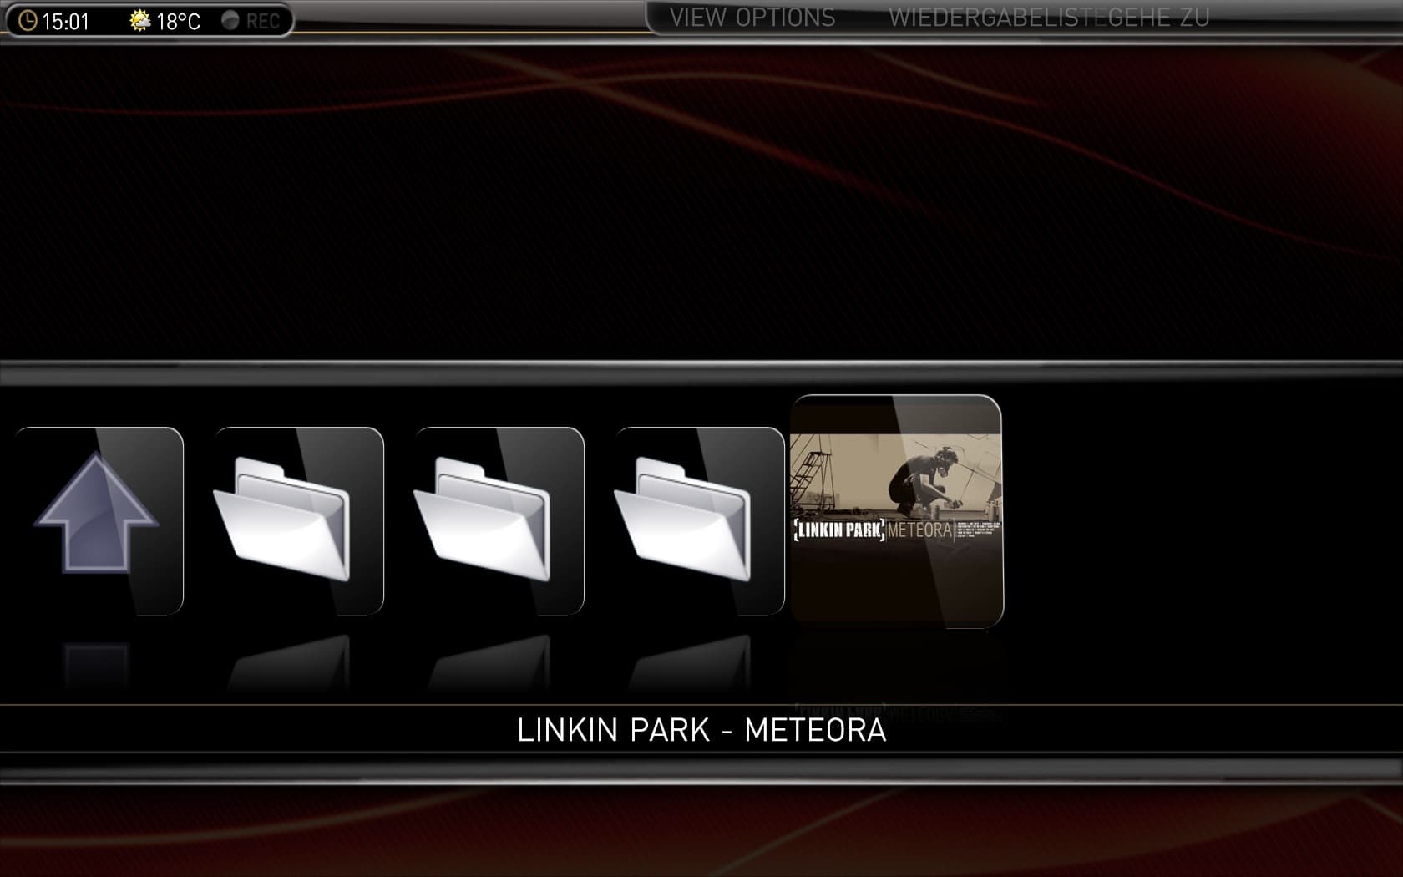Select the Linkin Park Meteora album cover
The image size is (1403, 877).
point(896,510)
